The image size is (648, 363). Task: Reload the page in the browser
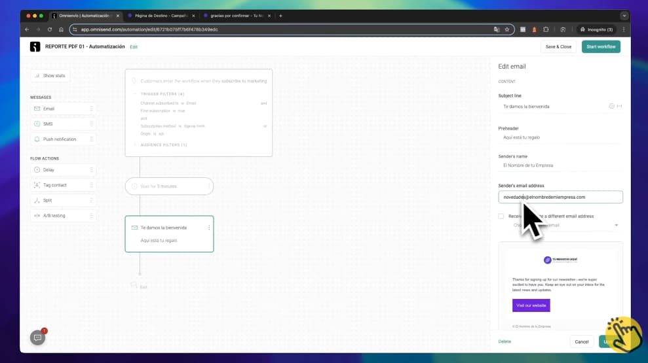tap(50, 29)
